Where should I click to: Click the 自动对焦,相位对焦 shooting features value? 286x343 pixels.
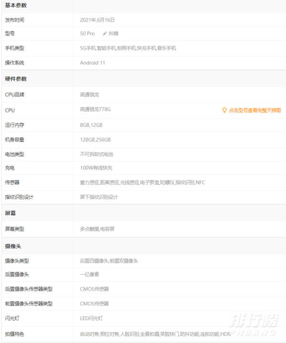(x=155, y=334)
